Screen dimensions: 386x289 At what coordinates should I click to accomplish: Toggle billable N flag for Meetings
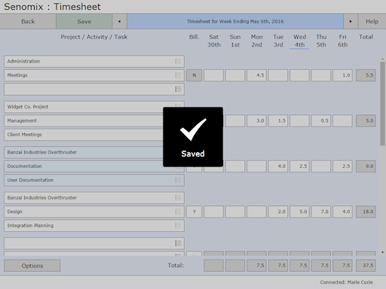click(194, 75)
